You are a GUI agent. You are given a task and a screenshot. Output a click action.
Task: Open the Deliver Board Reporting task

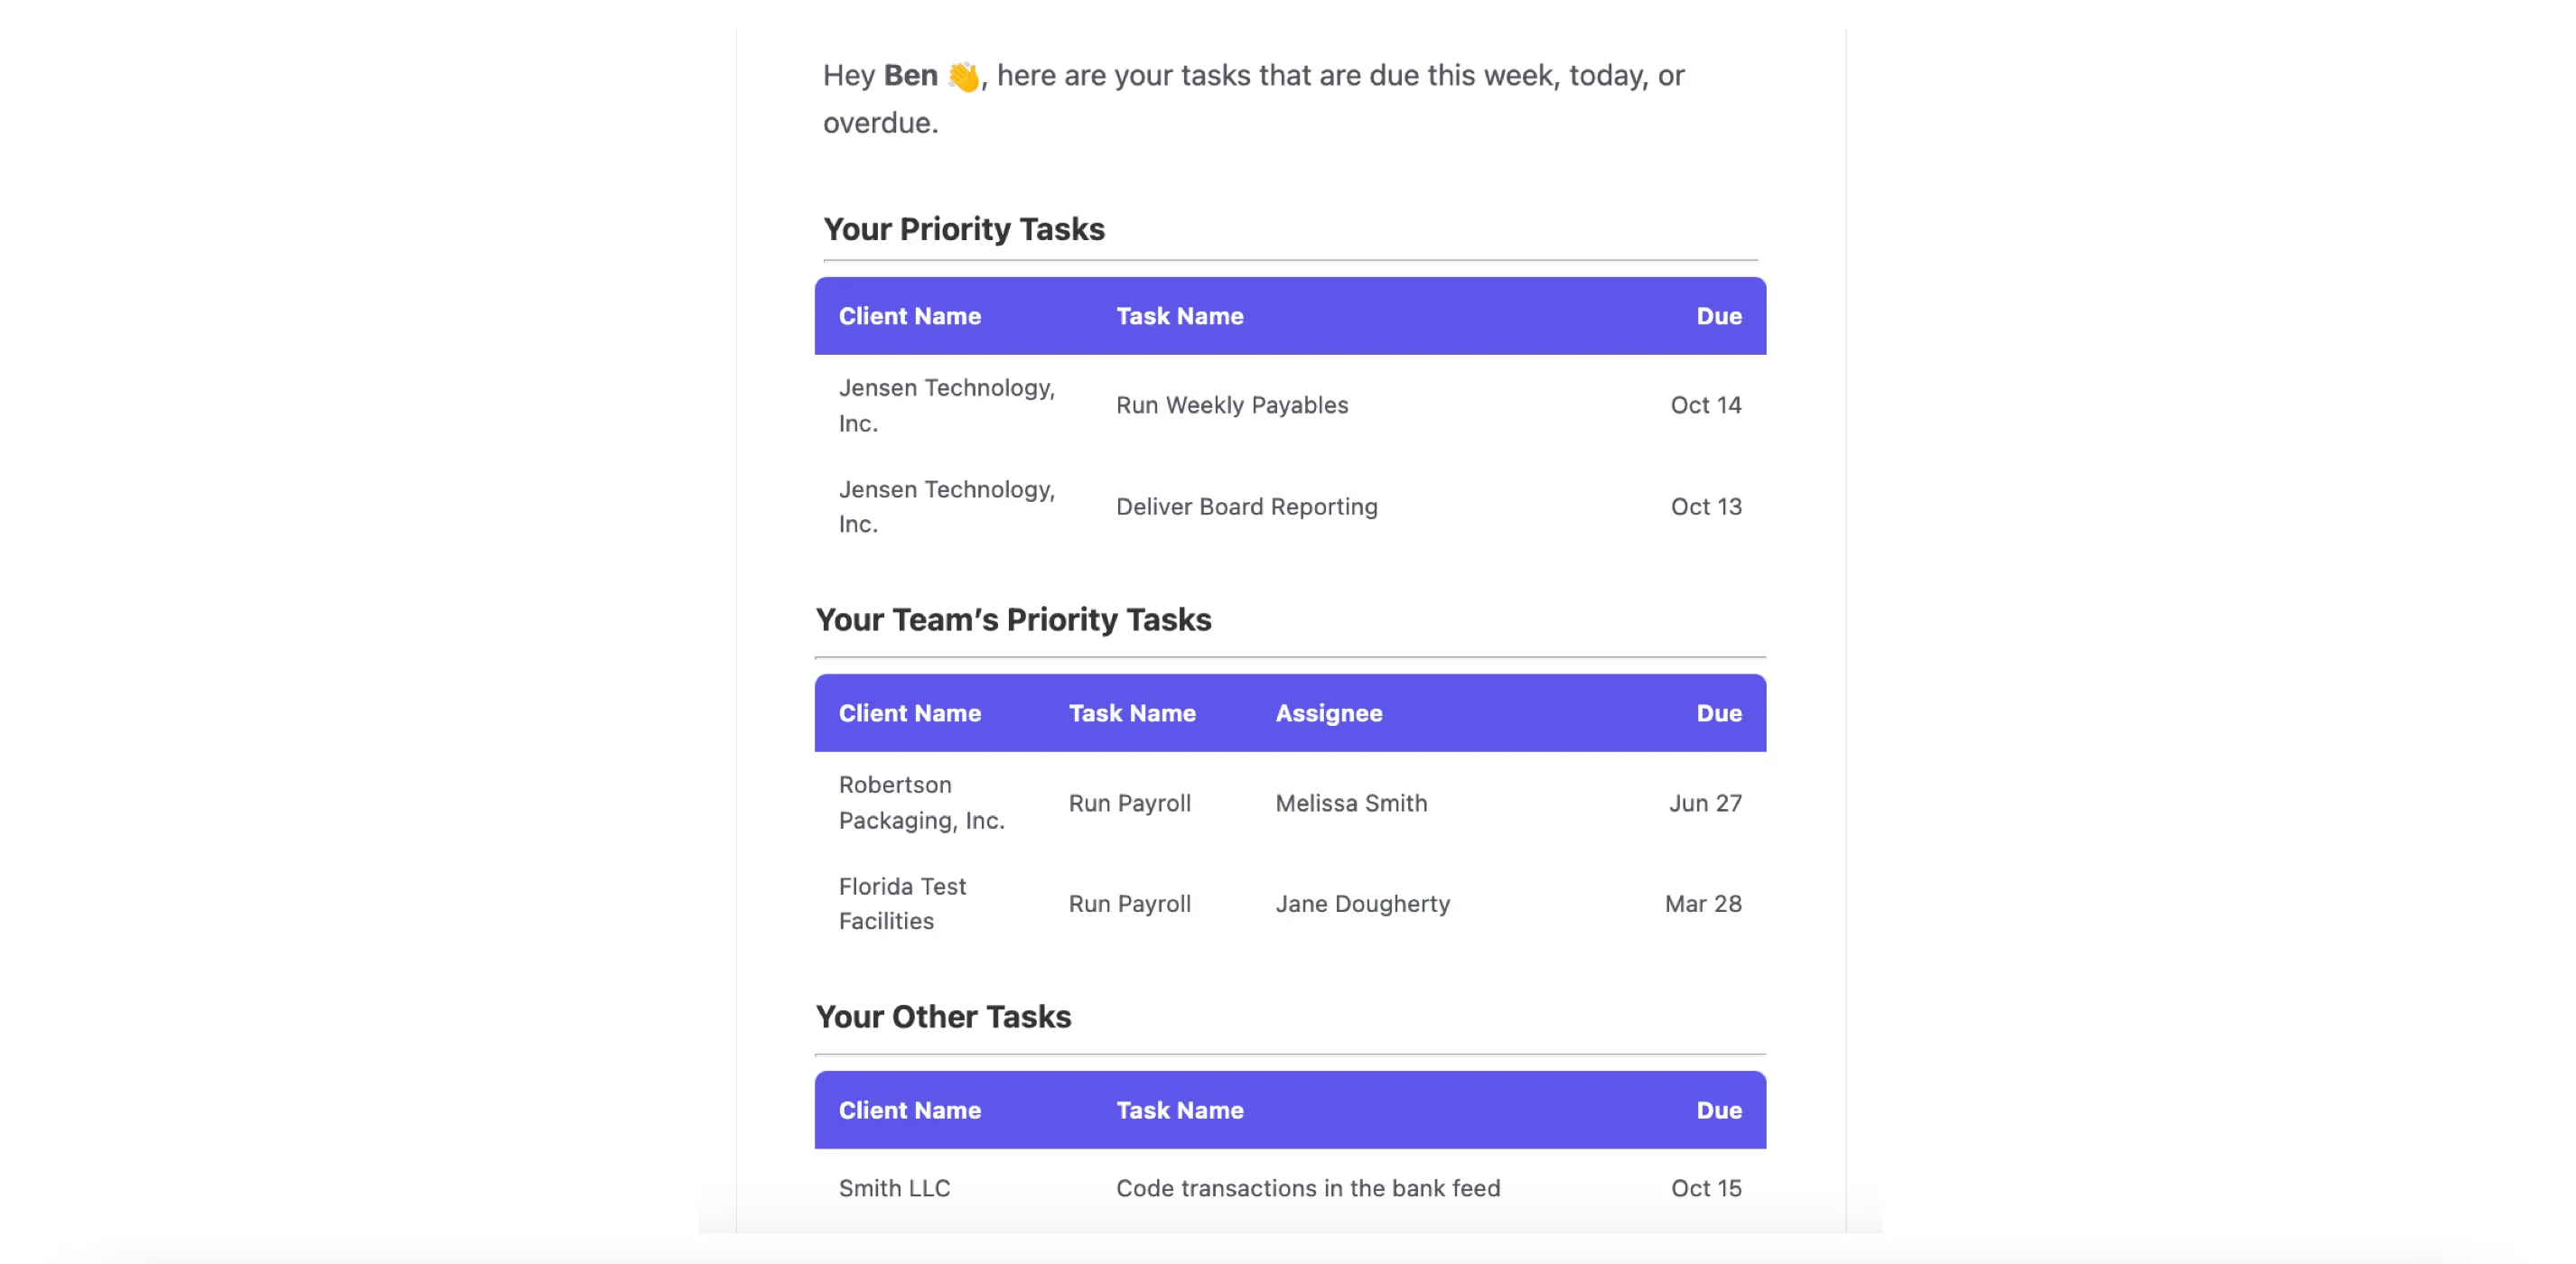click(1247, 507)
